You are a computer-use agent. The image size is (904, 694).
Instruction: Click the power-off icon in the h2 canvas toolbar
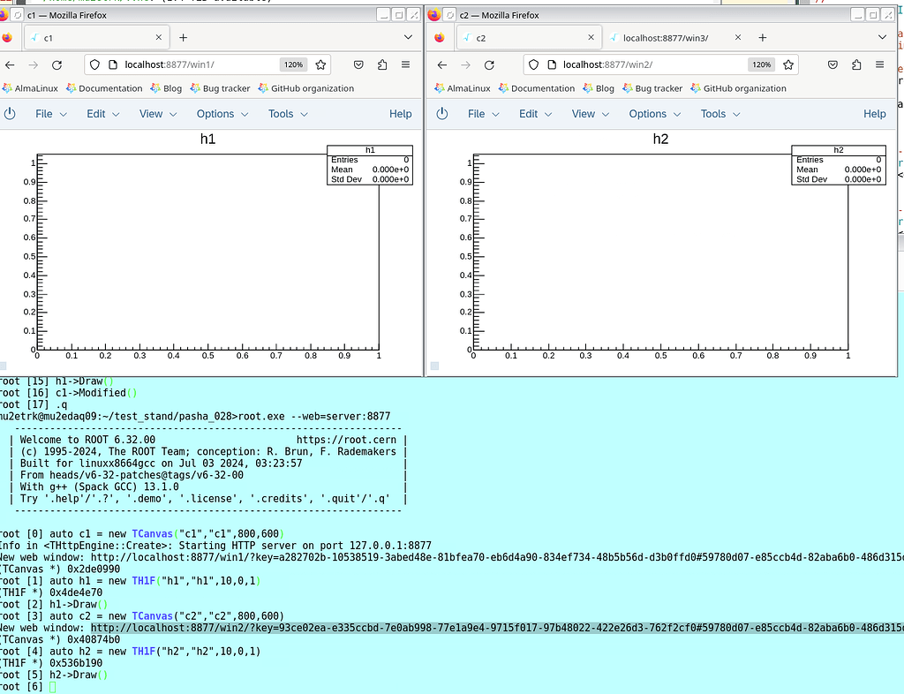click(x=441, y=113)
